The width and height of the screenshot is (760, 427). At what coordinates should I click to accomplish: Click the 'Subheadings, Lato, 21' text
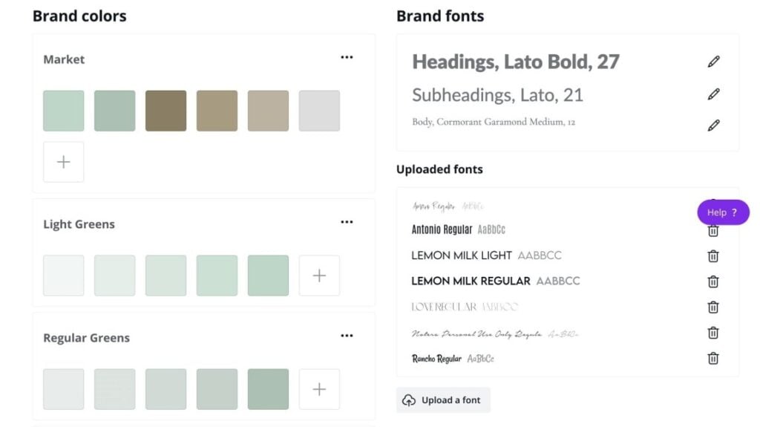(497, 94)
